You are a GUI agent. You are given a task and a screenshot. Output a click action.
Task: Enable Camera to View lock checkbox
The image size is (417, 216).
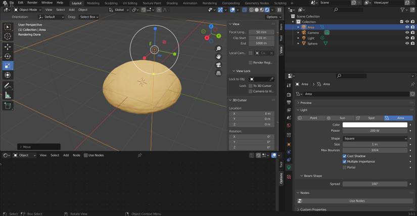point(251,92)
